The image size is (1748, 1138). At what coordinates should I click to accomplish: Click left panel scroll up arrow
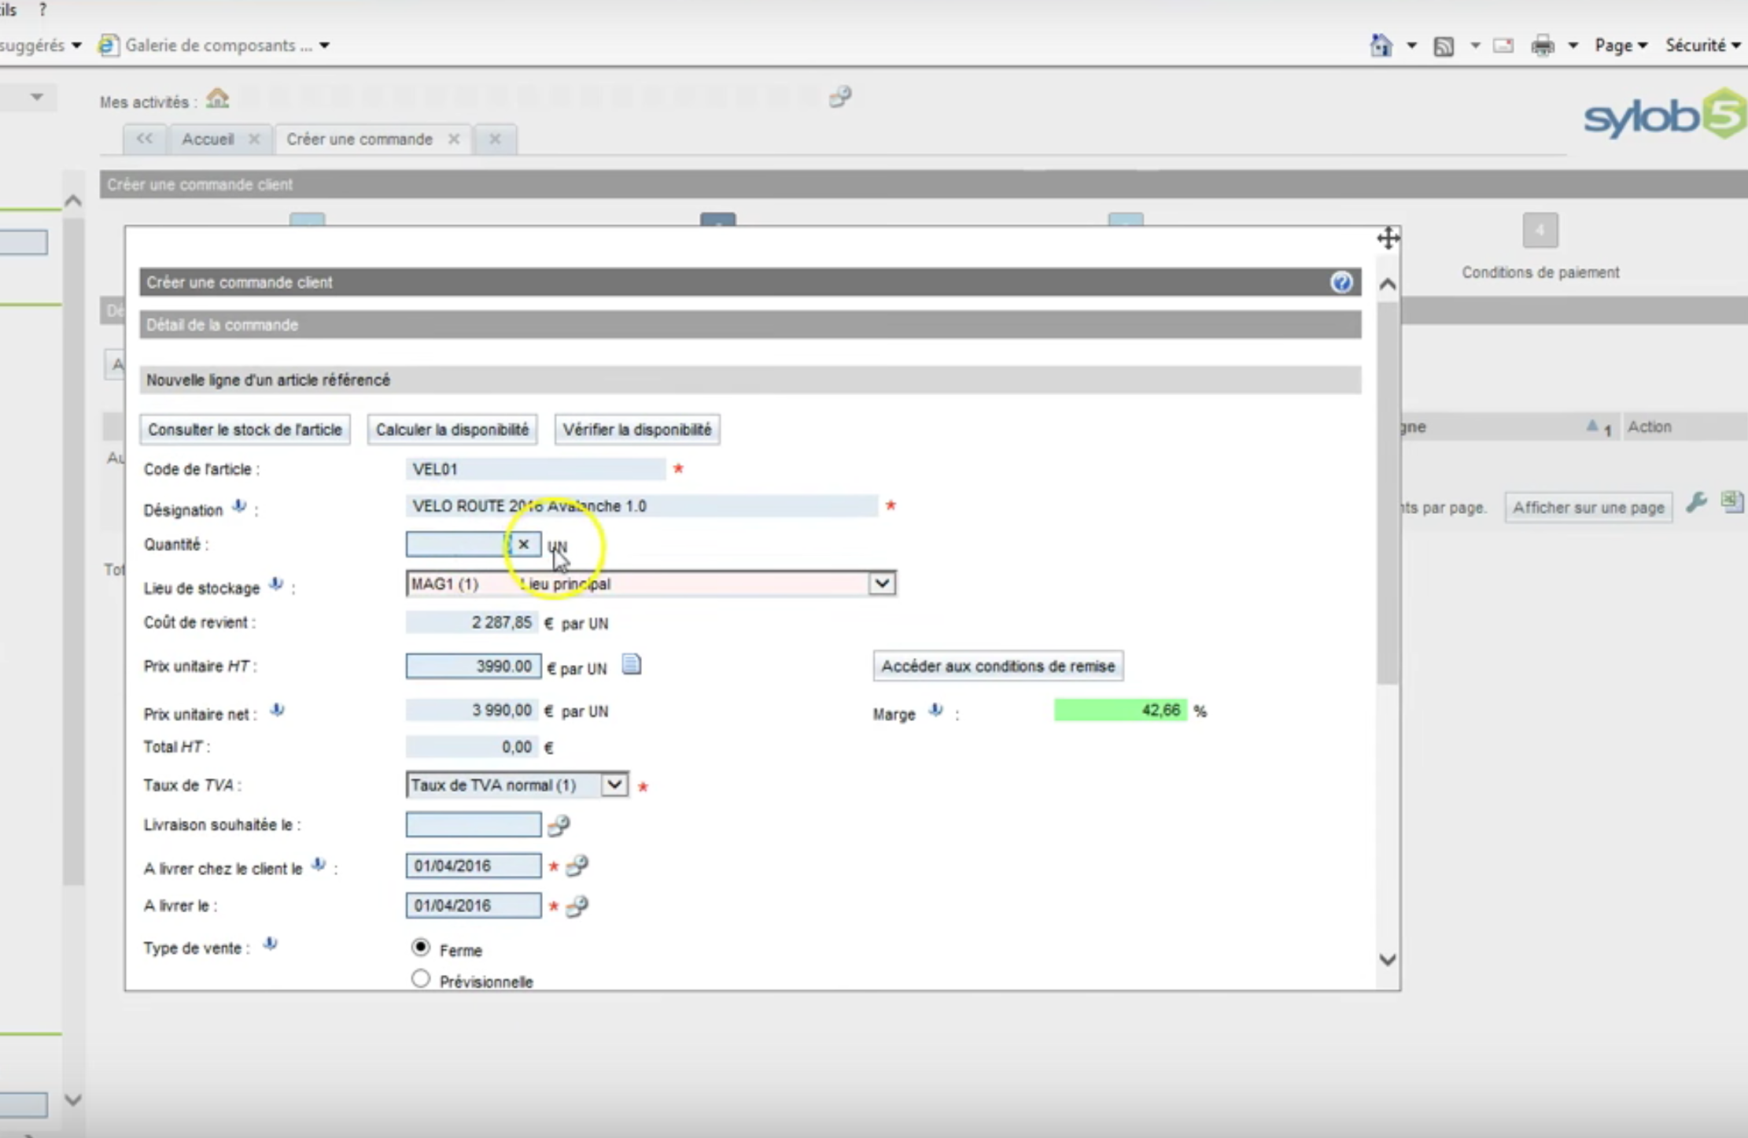pos(73,201)
